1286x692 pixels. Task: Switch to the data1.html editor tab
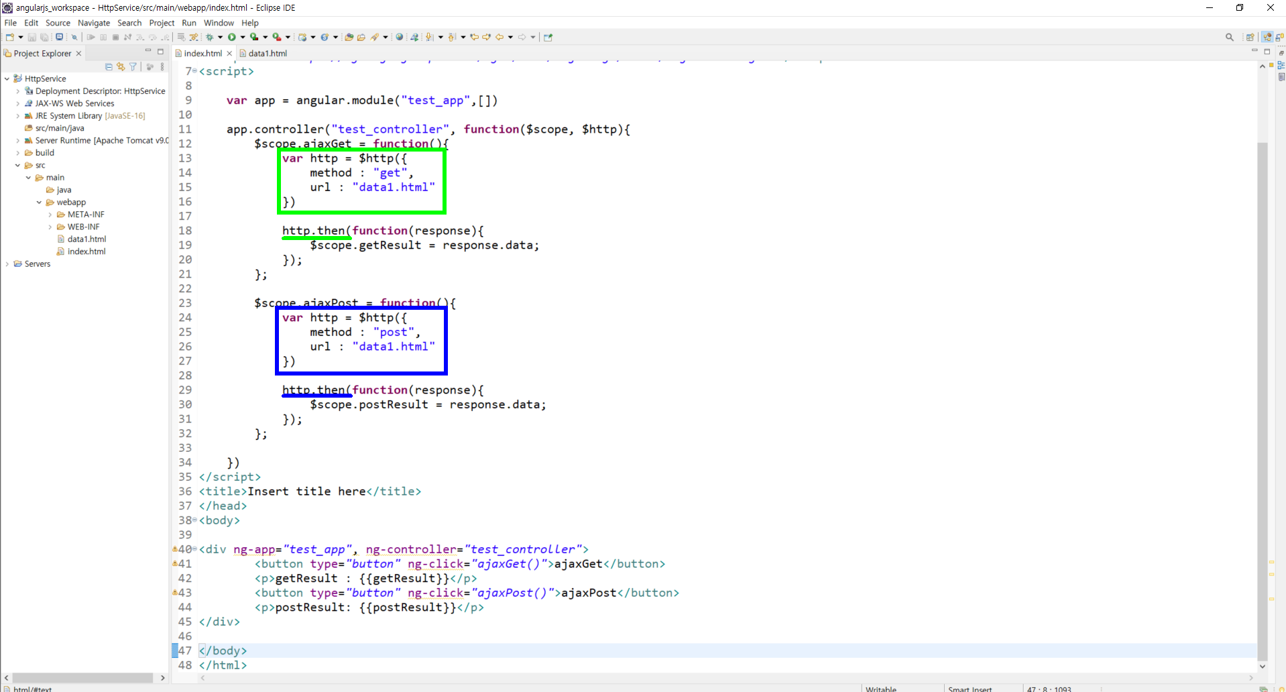pyautogui.click(x=263, y=54)
